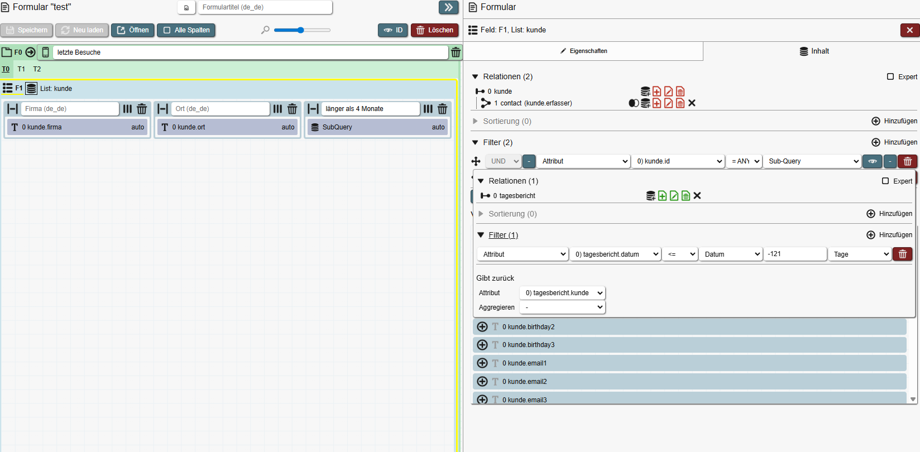The width and height of the screenshot is (920, 452).
Task: Adjust the zoom slider next to magnifier
Action: coord(301,30)
